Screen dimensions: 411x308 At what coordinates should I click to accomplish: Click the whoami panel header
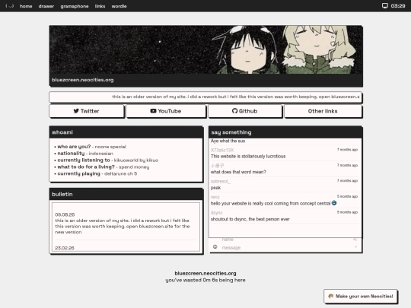pos(126,132)
